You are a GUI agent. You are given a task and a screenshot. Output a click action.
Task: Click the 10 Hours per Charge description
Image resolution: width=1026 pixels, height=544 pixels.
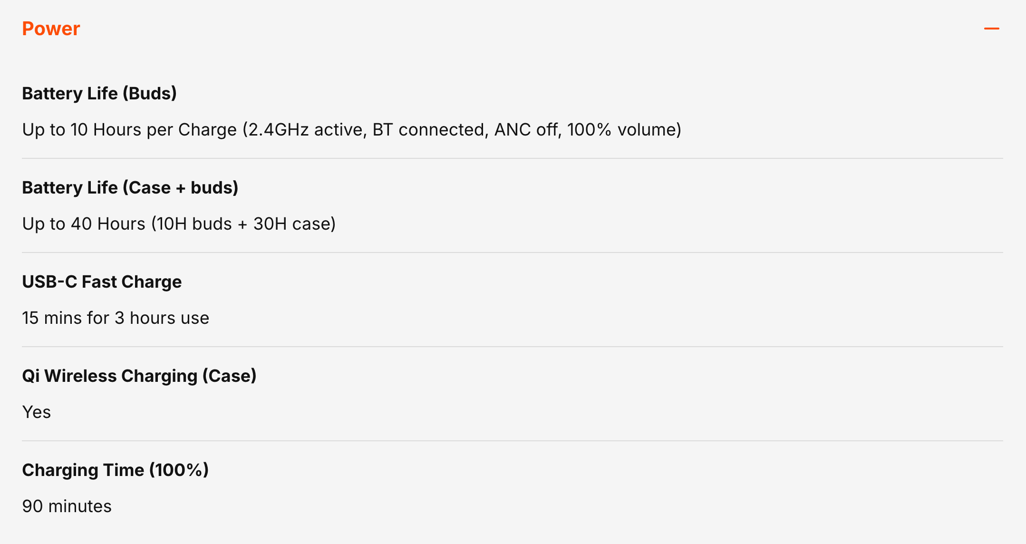coord(352,130)
